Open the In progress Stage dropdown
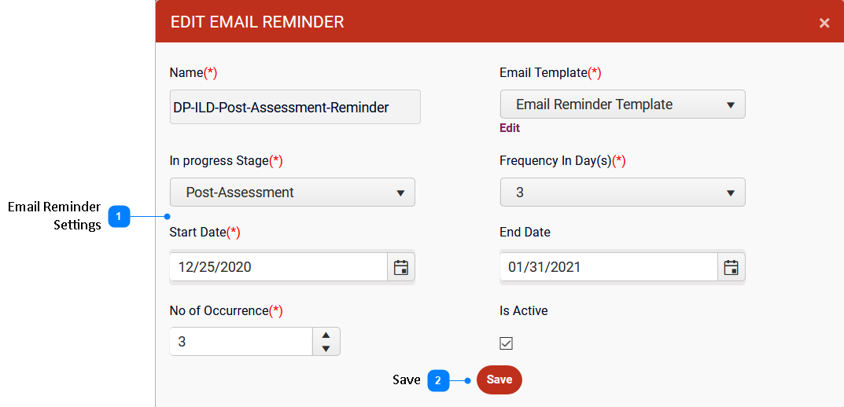The width and height of the screenshot is (844, 407). [x=293, y=192]
